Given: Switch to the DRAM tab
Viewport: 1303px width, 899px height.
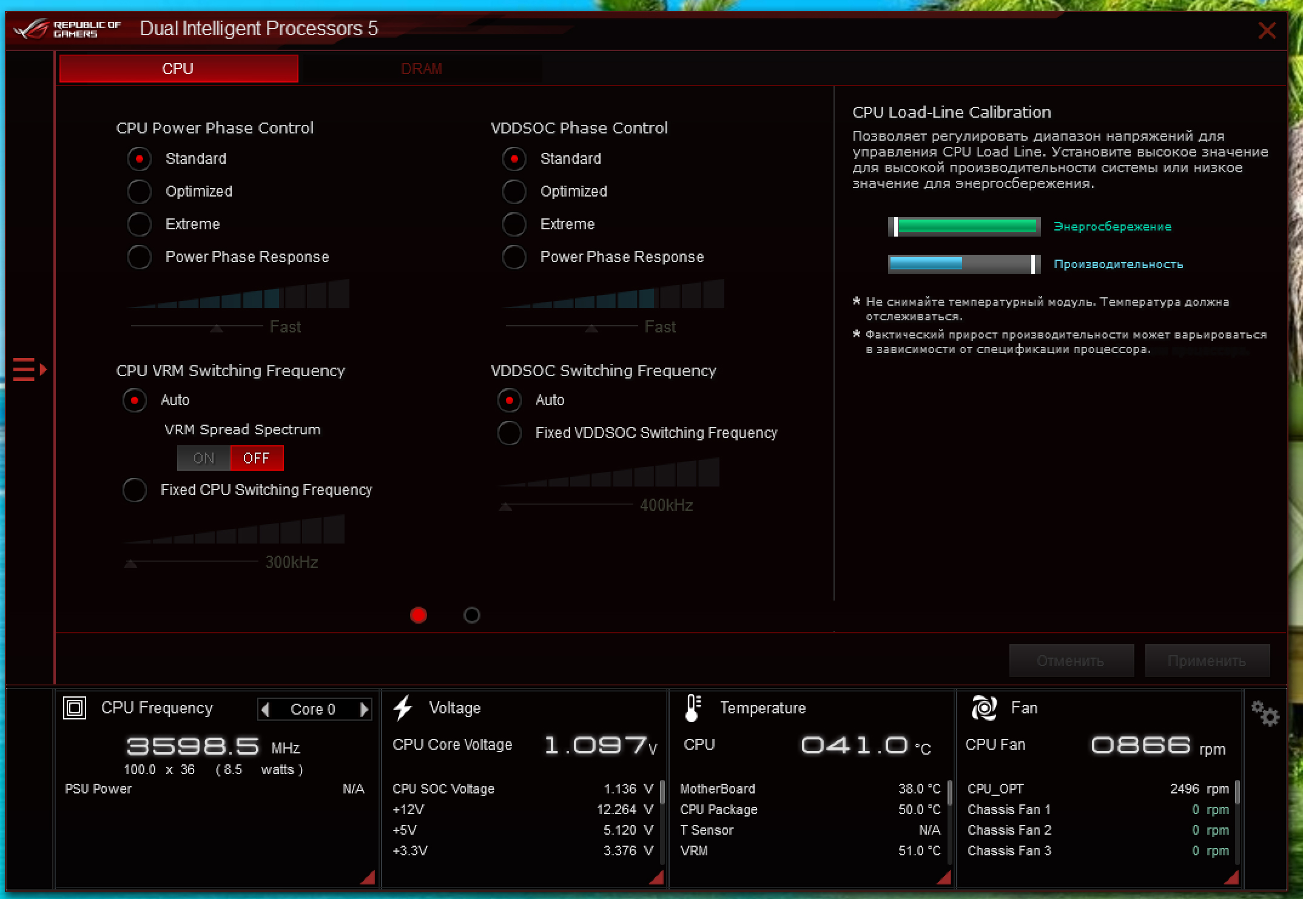Looking at the screenshot, I should pyautogui.click(x=421, y=69).
